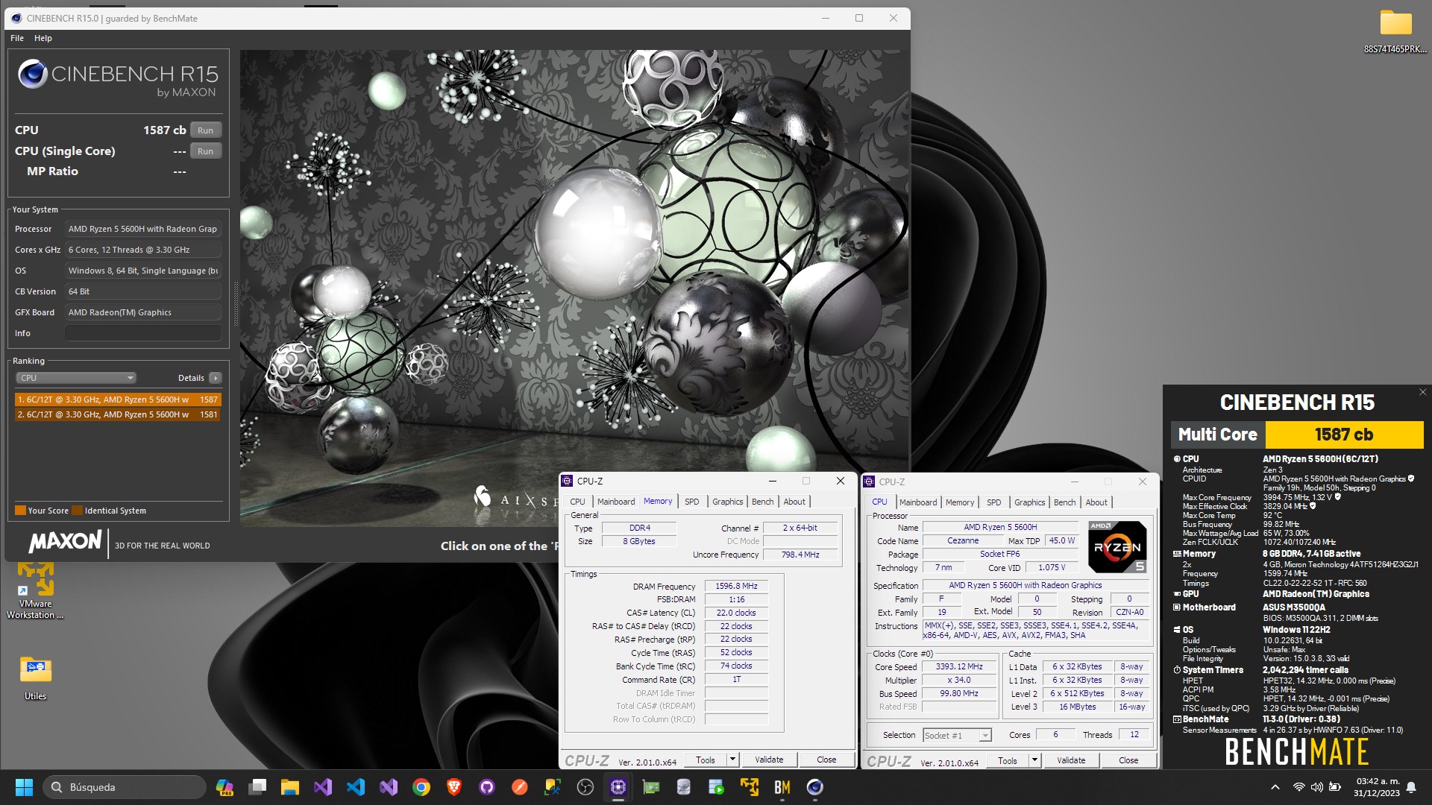Image resolution: width=1432 pixels, height=805 pixels.
Task: Open Bench tab in Memory CPU-Z window
Action: click(x=762, y=502)
